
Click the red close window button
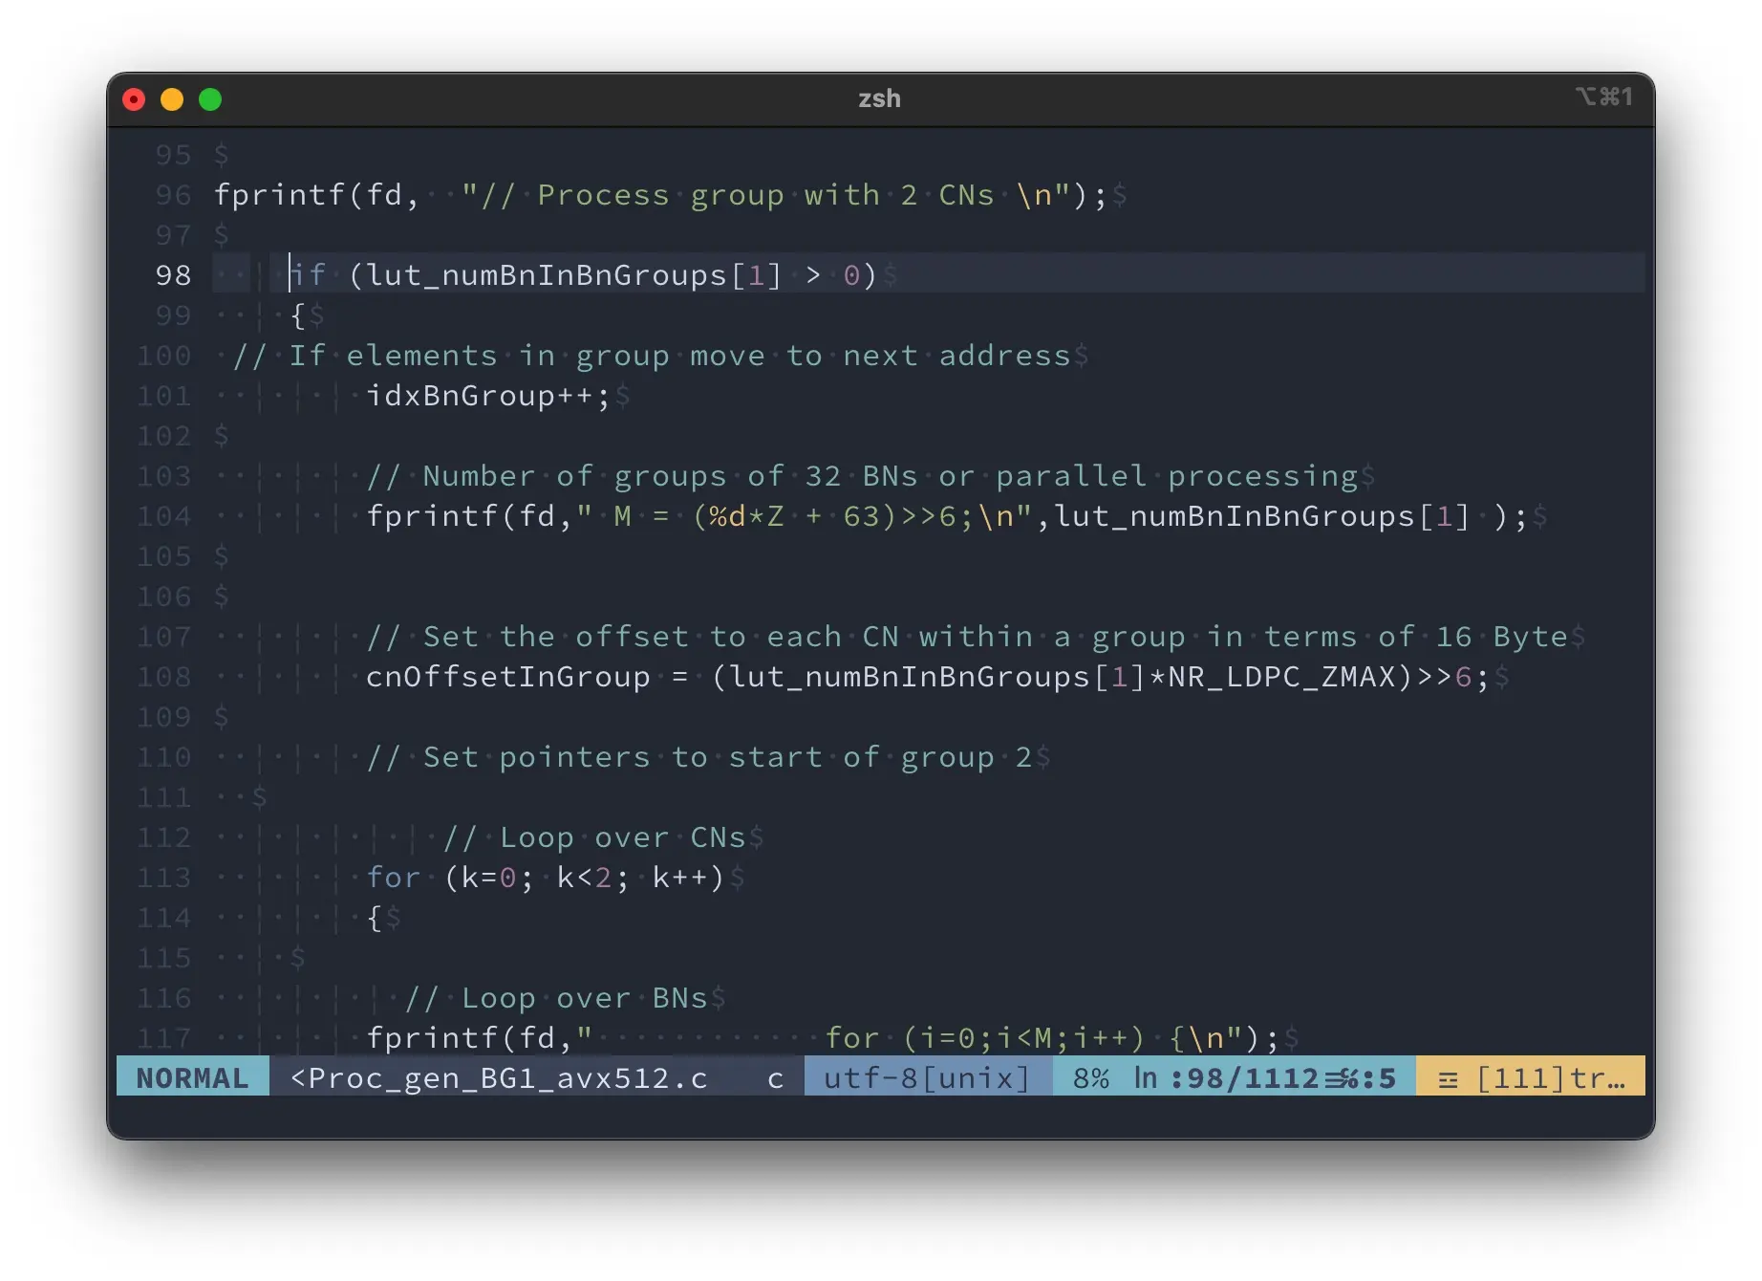[x=135, y=99]
